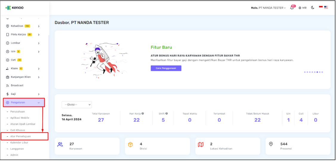Click the Cara Penggunaan button
336x161 pixels.
[166, 68]
